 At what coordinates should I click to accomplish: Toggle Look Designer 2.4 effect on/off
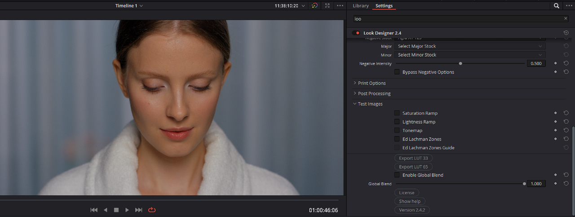[x=356, y=33]
